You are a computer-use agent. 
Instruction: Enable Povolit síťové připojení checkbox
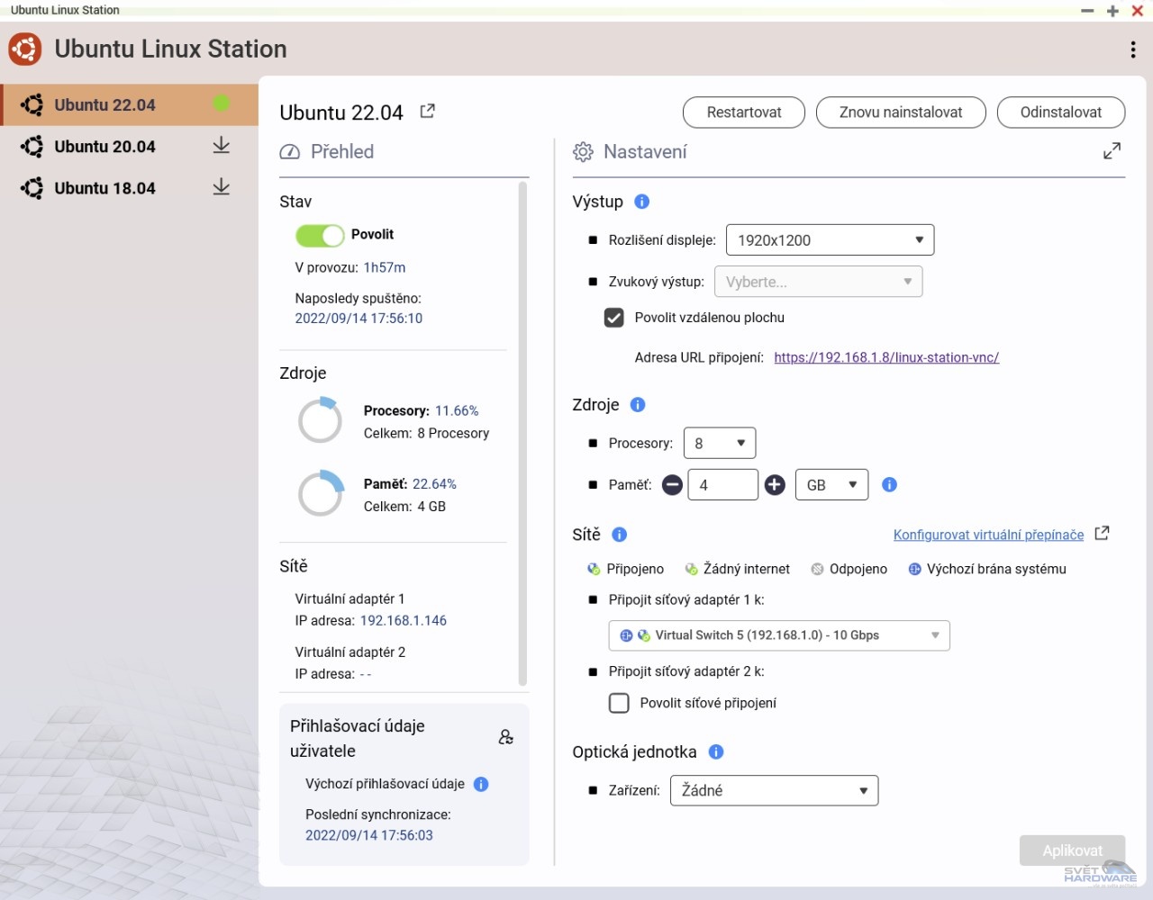click(619, 703)
